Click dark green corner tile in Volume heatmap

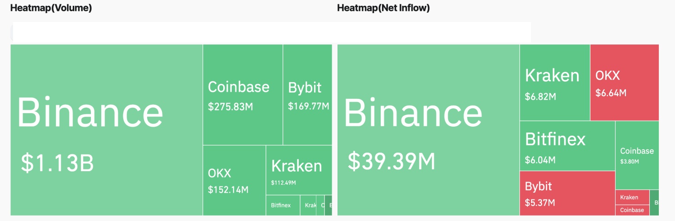click(328, 205)
